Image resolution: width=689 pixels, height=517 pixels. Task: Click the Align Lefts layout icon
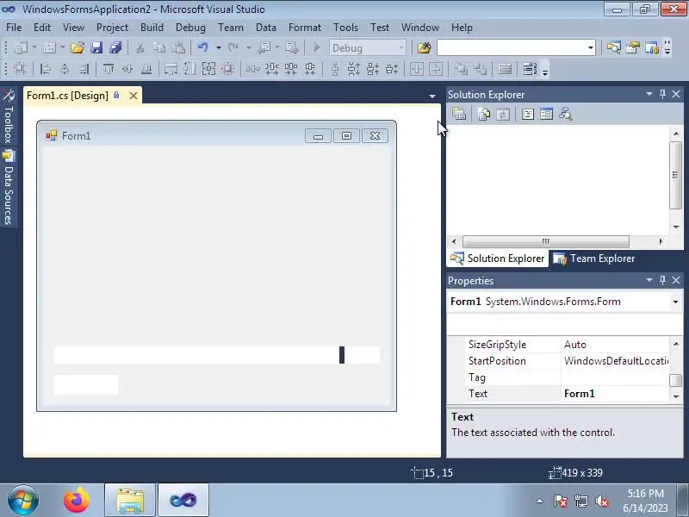[x=46, y=69]
